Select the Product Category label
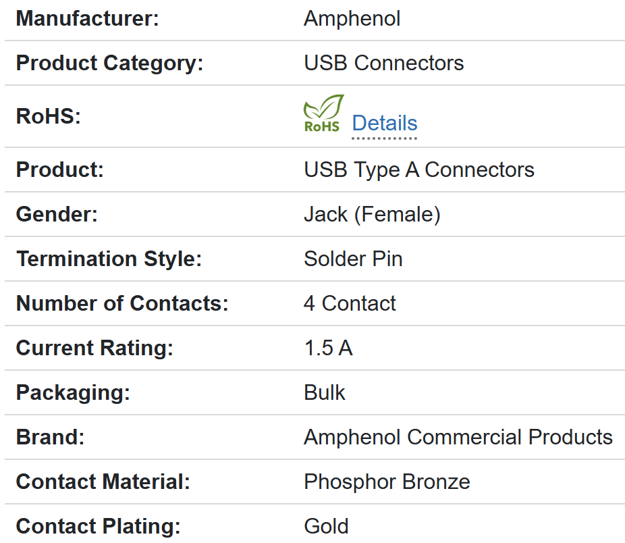The image size is (625, 543). click(109, 63)
